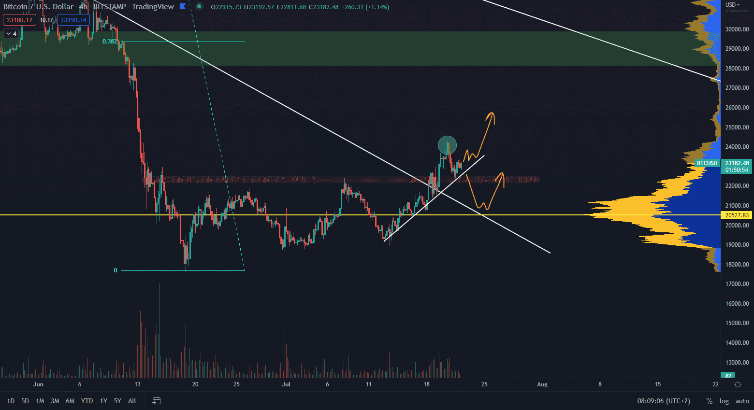The width and height of the screenshot is (754, 410).
Task: Toggle auto scale mode
Action: click(742, 401)
